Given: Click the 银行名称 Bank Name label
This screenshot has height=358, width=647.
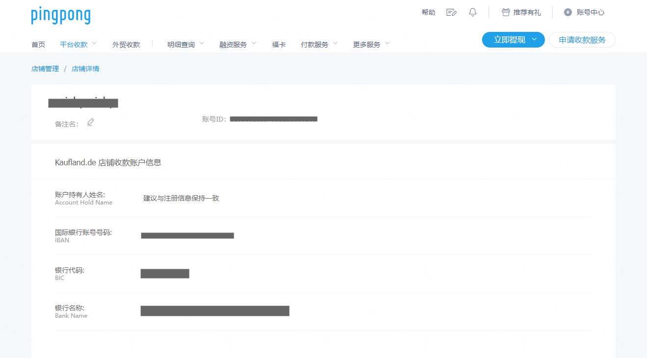Looking at the screenshot, I should point(71,311).
